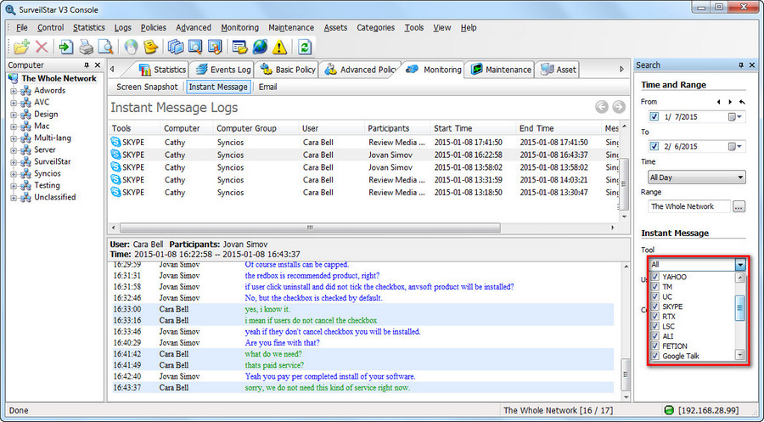This screenshot has height=422, width=764.
Task: Expand the AVC tree node
Action: [14, 103]
